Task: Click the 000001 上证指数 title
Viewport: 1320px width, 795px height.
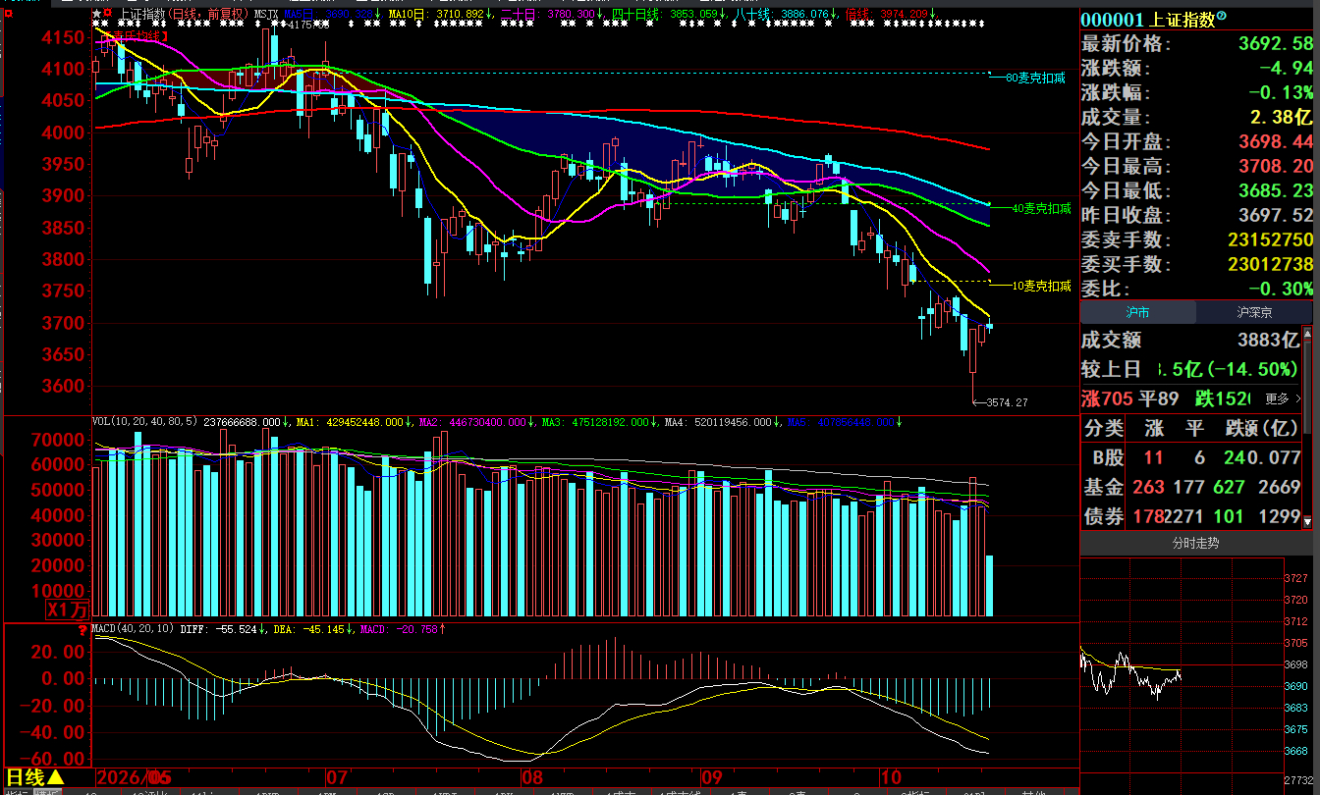Action: [x=1148, y=19]
